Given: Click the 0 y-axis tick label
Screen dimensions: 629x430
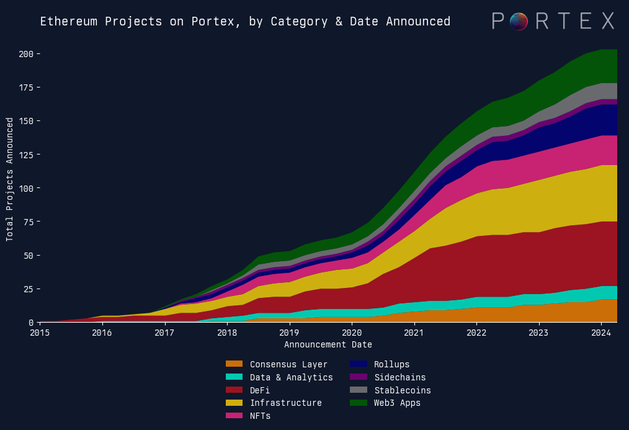Looking at the screenshot, I should coord(31,323).
